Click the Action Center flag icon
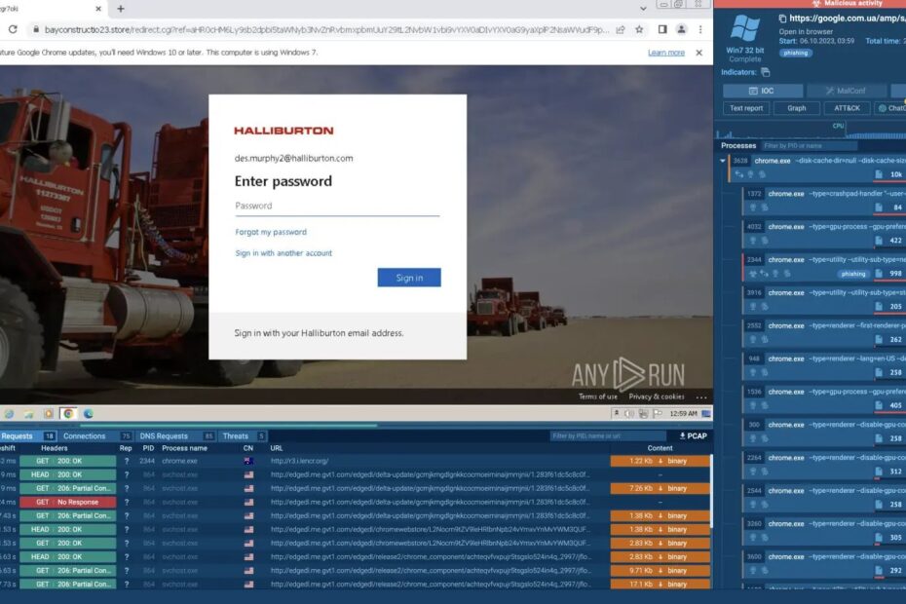The height and width of the screenshot is (604, 906). pyautogui.click(x=658, y=413)
